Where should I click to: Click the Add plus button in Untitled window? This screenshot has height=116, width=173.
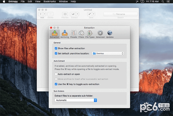(41, 14)
